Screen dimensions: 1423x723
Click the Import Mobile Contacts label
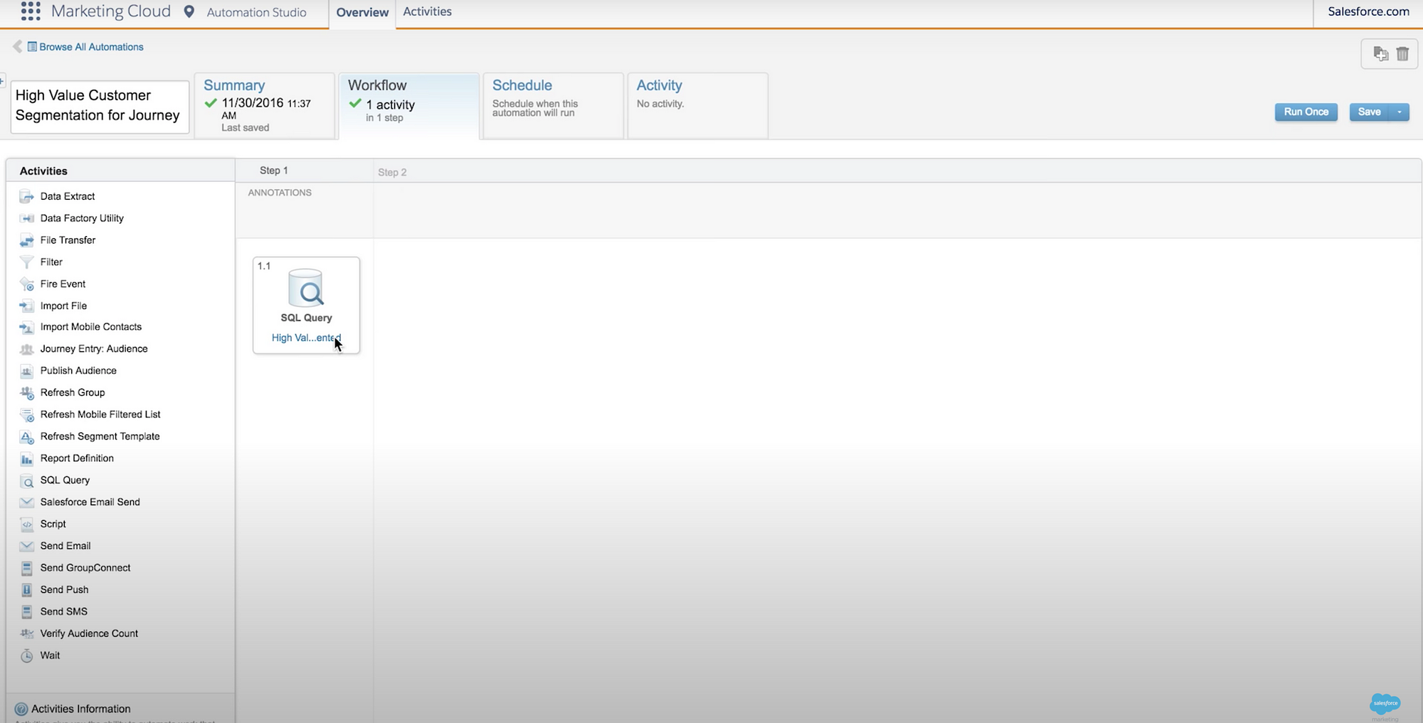tap(91, 327)
